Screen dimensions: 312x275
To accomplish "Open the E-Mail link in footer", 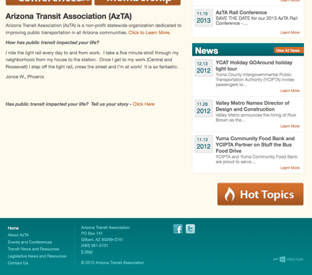I will (x=87, y=252).
